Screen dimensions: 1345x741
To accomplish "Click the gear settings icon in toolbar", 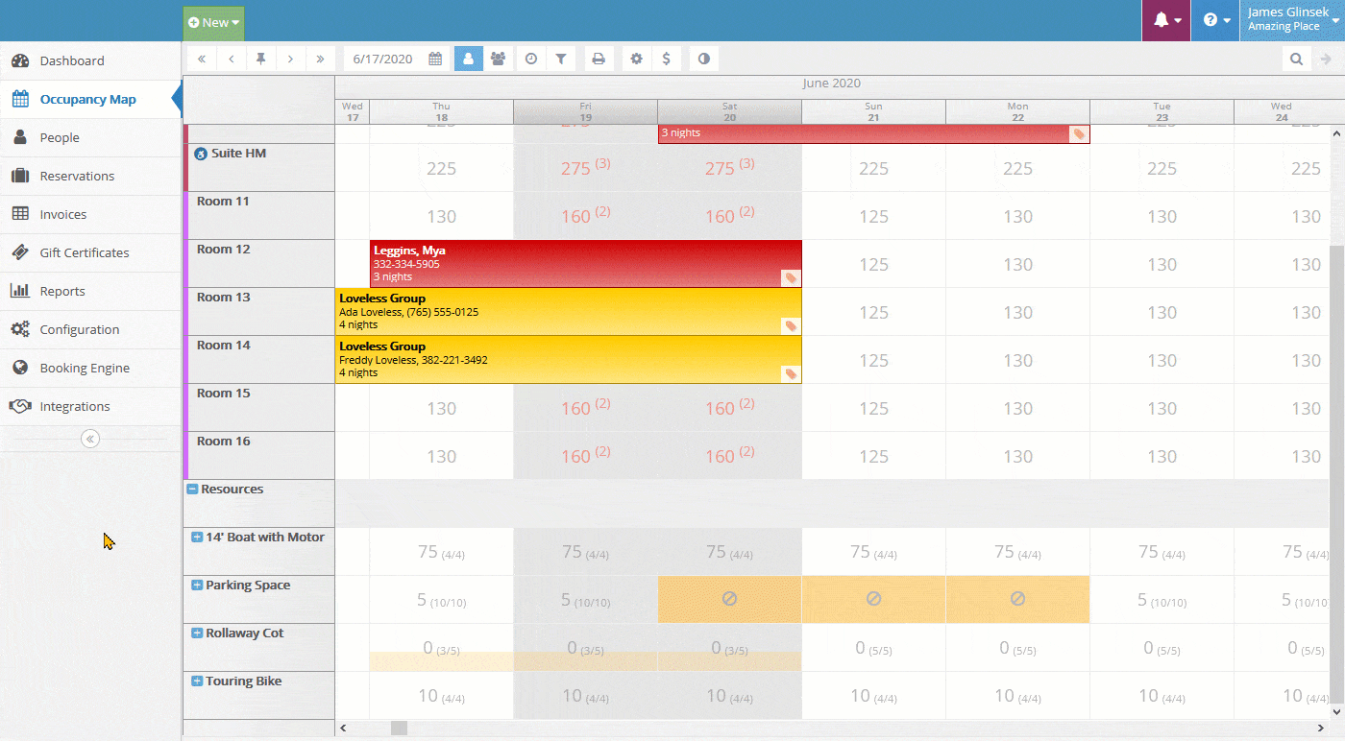I will (636, 59).
